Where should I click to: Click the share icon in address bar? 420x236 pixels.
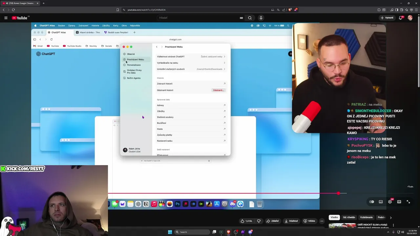[x=284, y=10]
